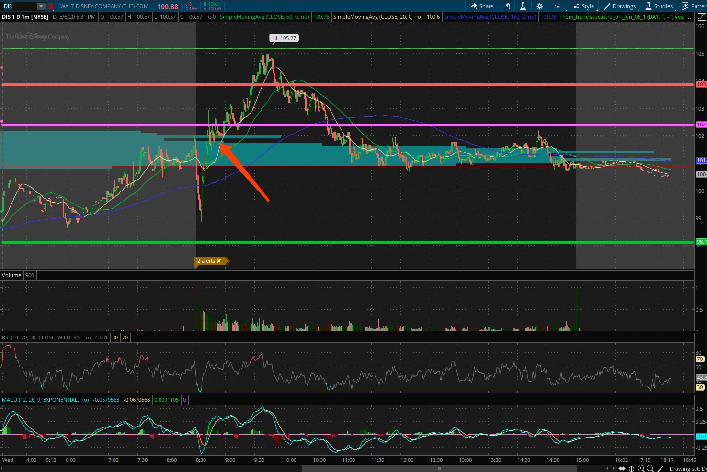Click the zoom out magnifier icon
Screen dimensions: 707x472
650,468
